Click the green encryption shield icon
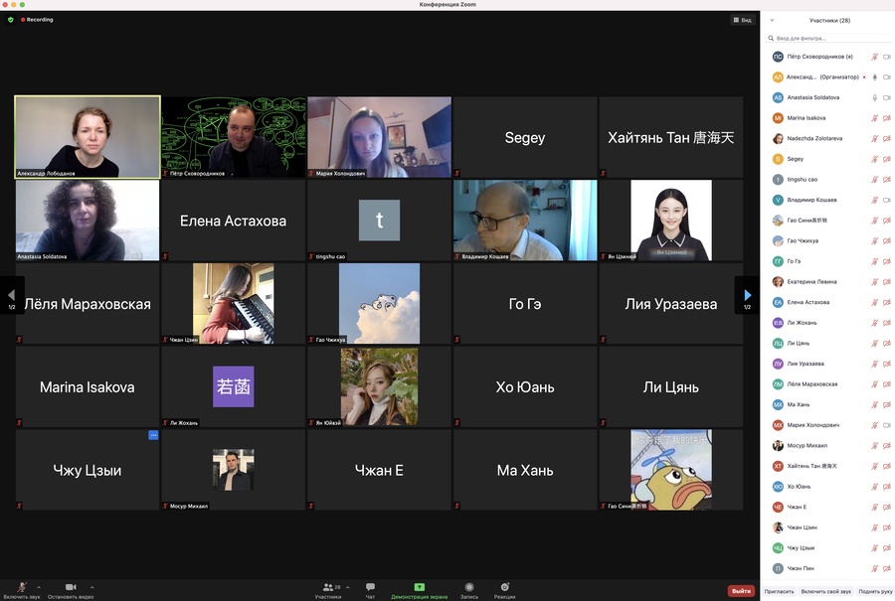Screen dimensions: 895x601 coord(11,19)
